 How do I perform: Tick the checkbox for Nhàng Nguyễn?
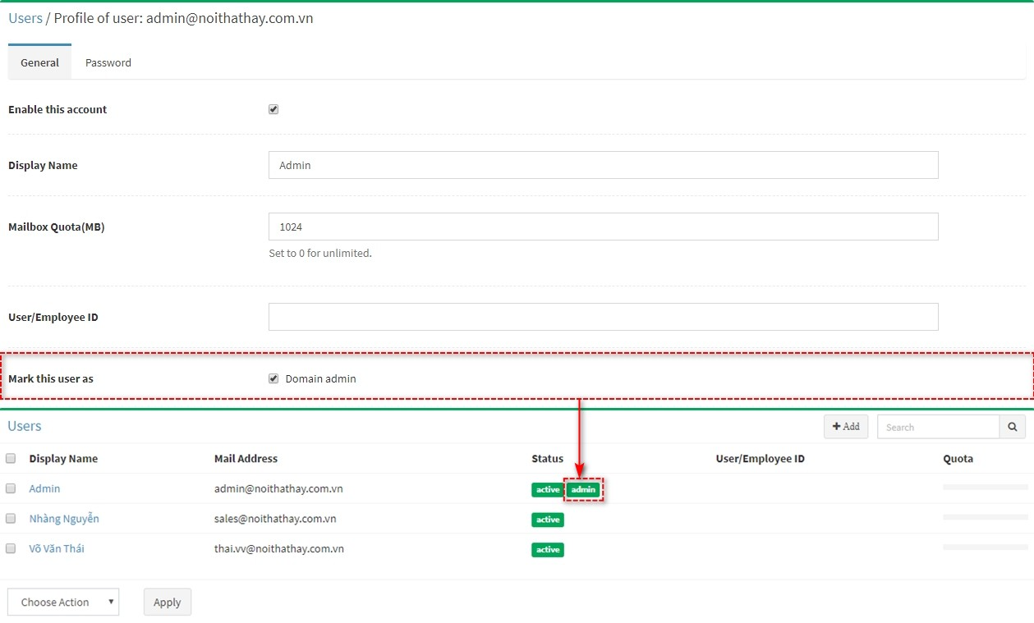point(11,519)
